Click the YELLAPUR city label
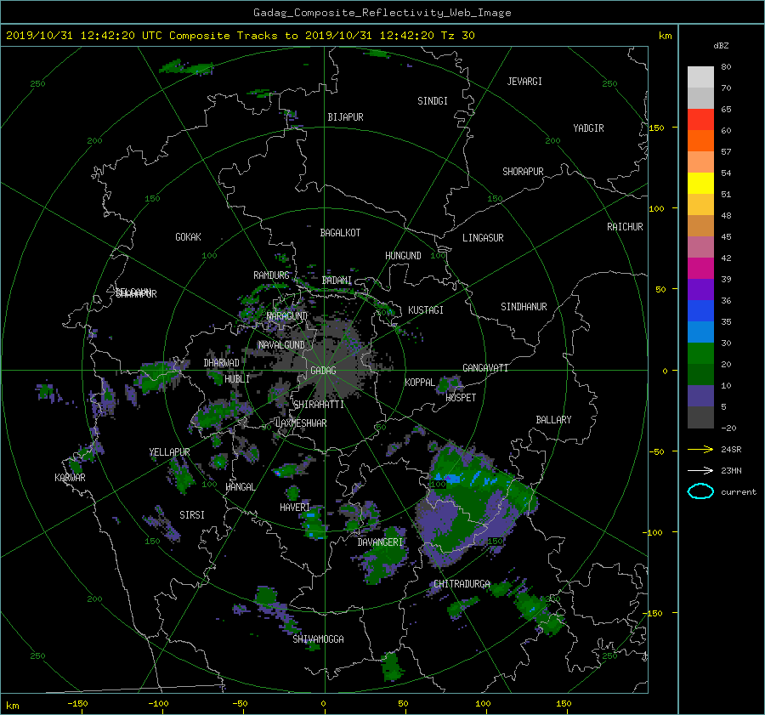This screenshot has width=765, height=715. tap(169, 452)
